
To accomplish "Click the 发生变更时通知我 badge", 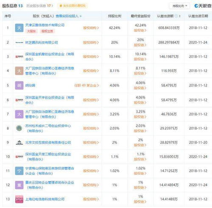I will point(73,6).
